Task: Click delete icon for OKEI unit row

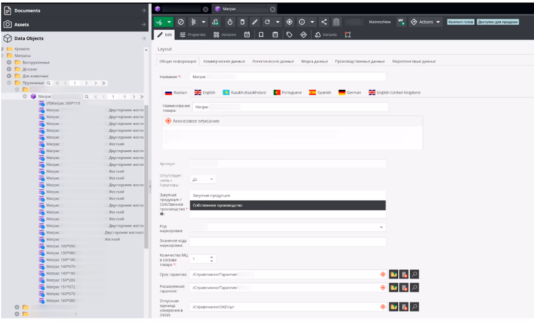Action: 404,307
